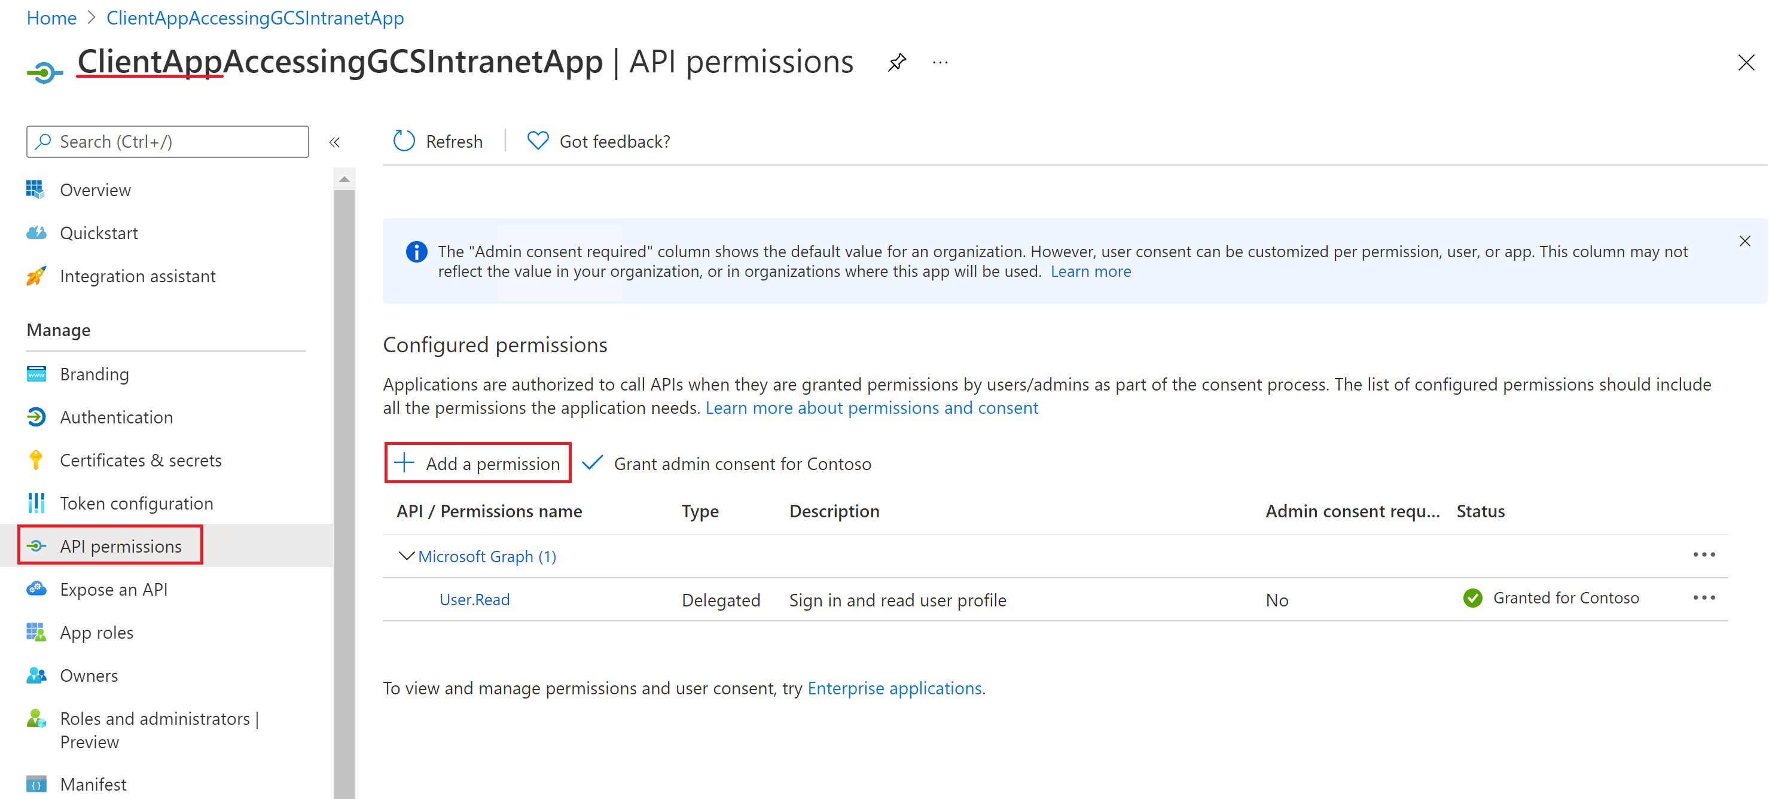Grant admin consent for Contoso

click(x=727, y=463)
